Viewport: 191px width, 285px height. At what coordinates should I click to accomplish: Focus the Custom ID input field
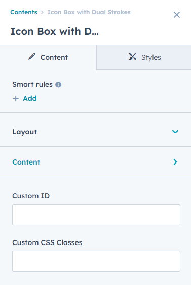coord(96,215)
